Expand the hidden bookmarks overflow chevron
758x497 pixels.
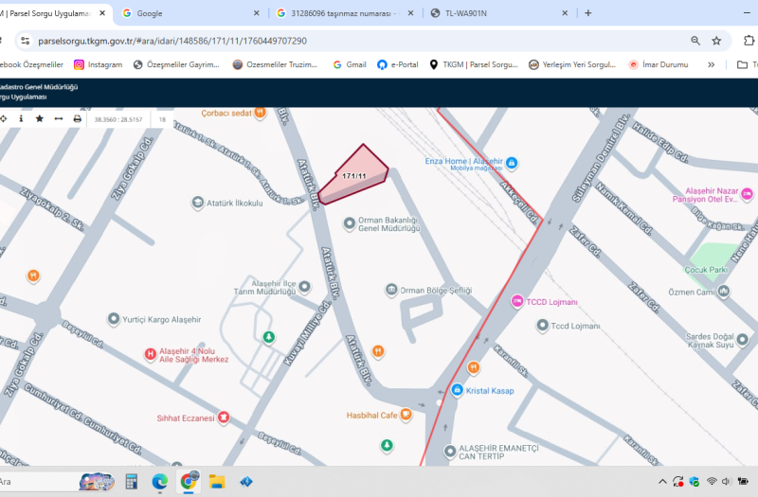(x=711, y=64)
